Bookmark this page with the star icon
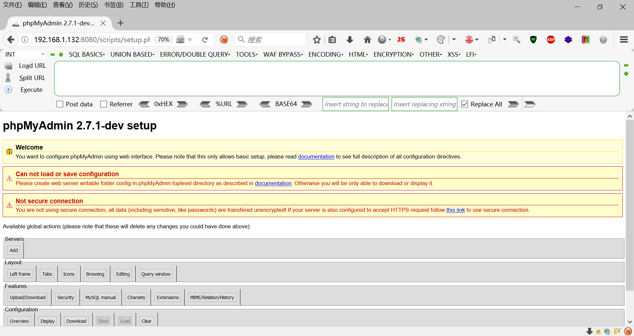This screenshot has width=634, height=336. point(317,40)
